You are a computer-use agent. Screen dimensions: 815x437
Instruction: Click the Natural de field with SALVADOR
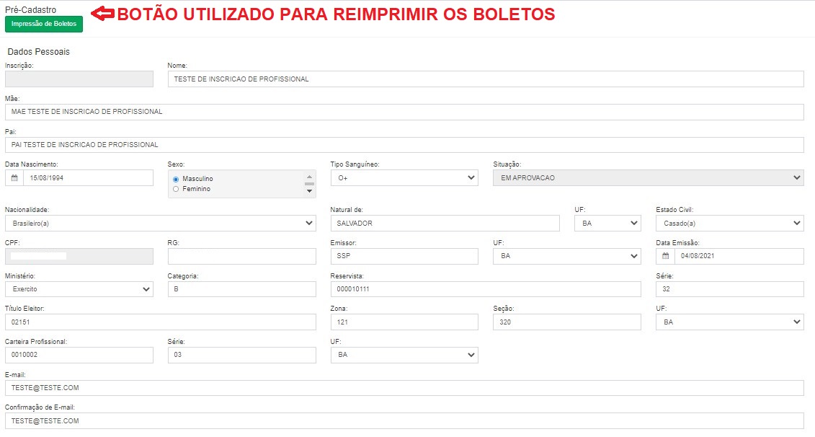point(445,223)
